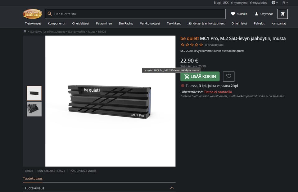Open the shopping cart icon
Screen dimensions: 298x192
coord(282,14)
